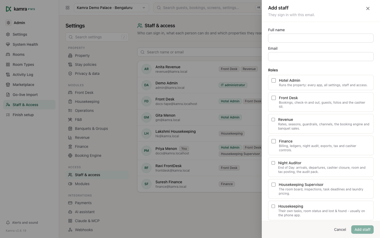Viewport: 380px width, 238px height.
Task: Click the System Health heart icon
Action: pyautogui.click(x=8, y=44)
